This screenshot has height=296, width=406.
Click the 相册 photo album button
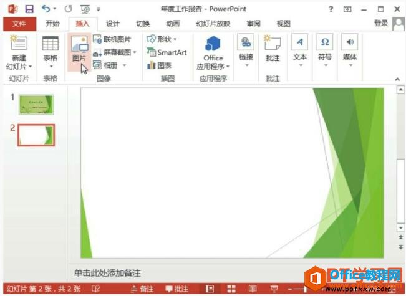tap(105, 65)
